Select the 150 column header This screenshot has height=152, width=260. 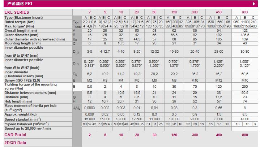tap(174, 12)
